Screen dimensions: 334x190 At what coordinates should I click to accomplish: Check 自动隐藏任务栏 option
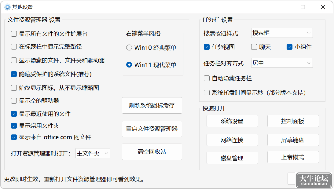tap(207, 78)
